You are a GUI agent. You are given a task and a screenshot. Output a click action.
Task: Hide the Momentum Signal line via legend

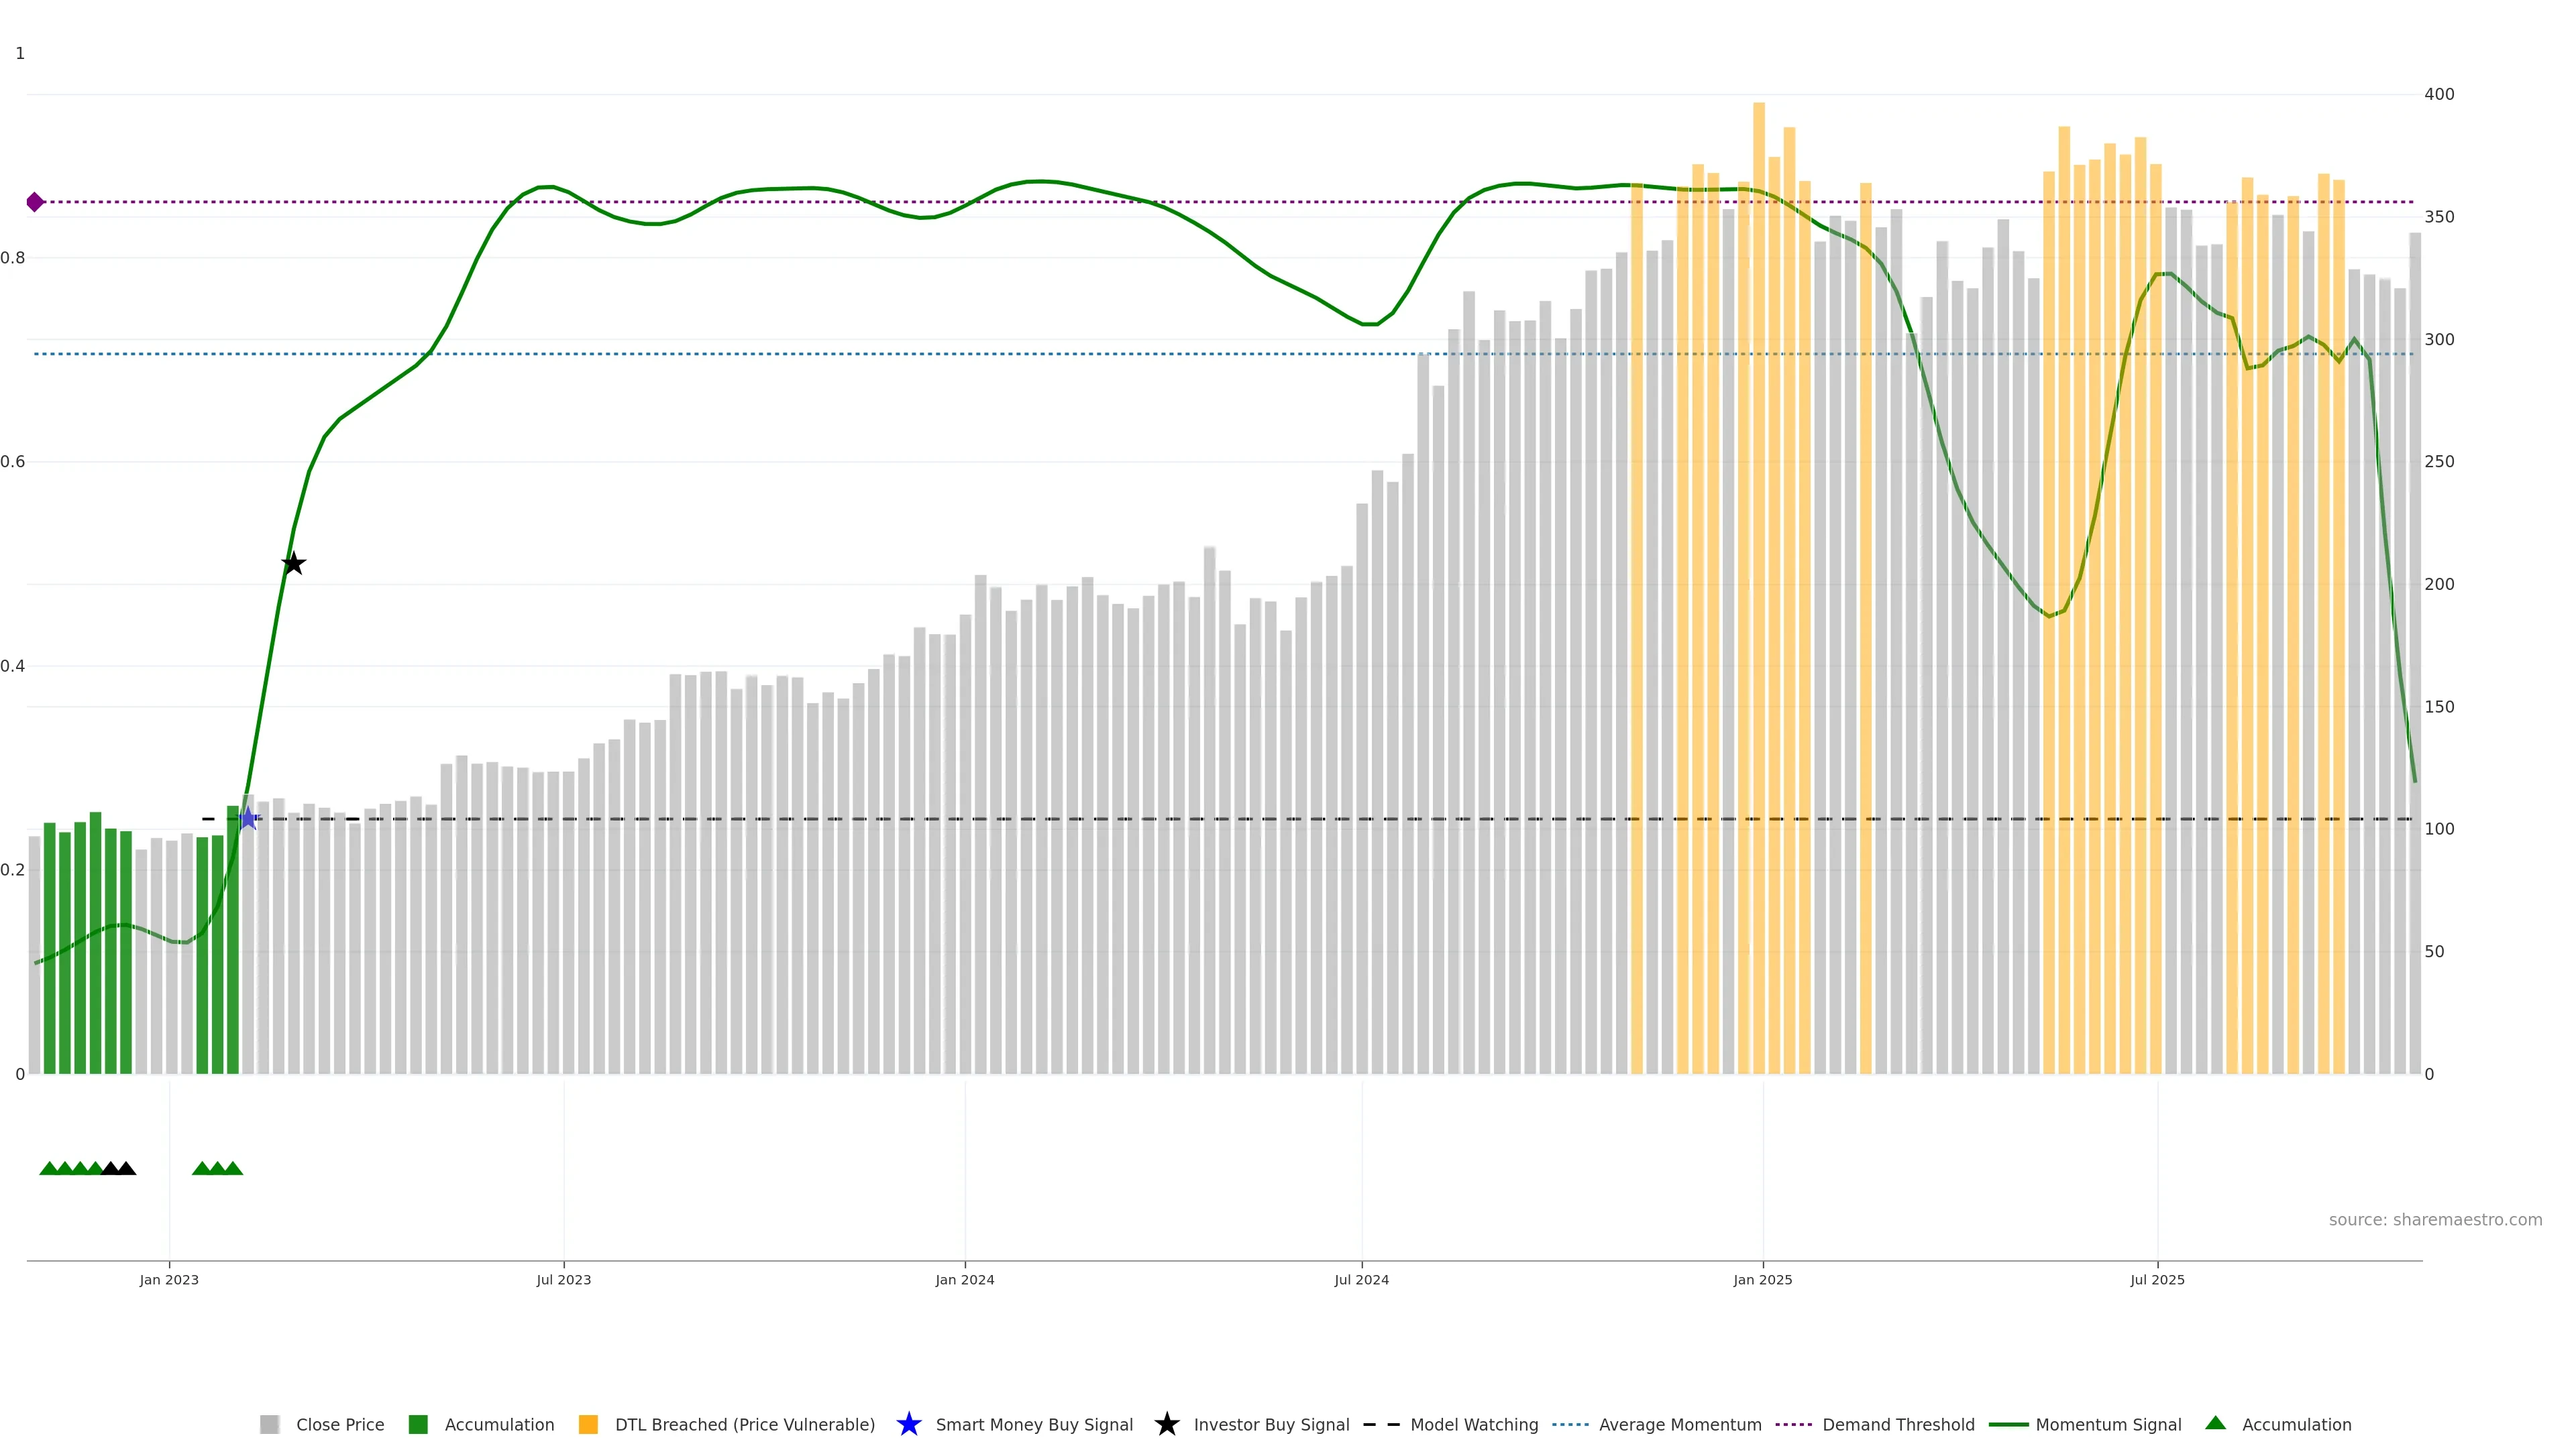point(2107,1425)
